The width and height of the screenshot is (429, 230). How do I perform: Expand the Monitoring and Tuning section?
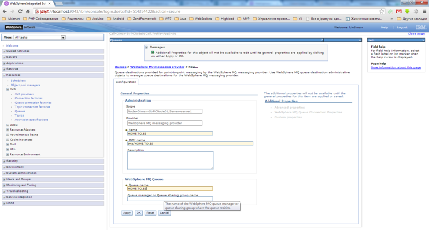tap(4, 185)
